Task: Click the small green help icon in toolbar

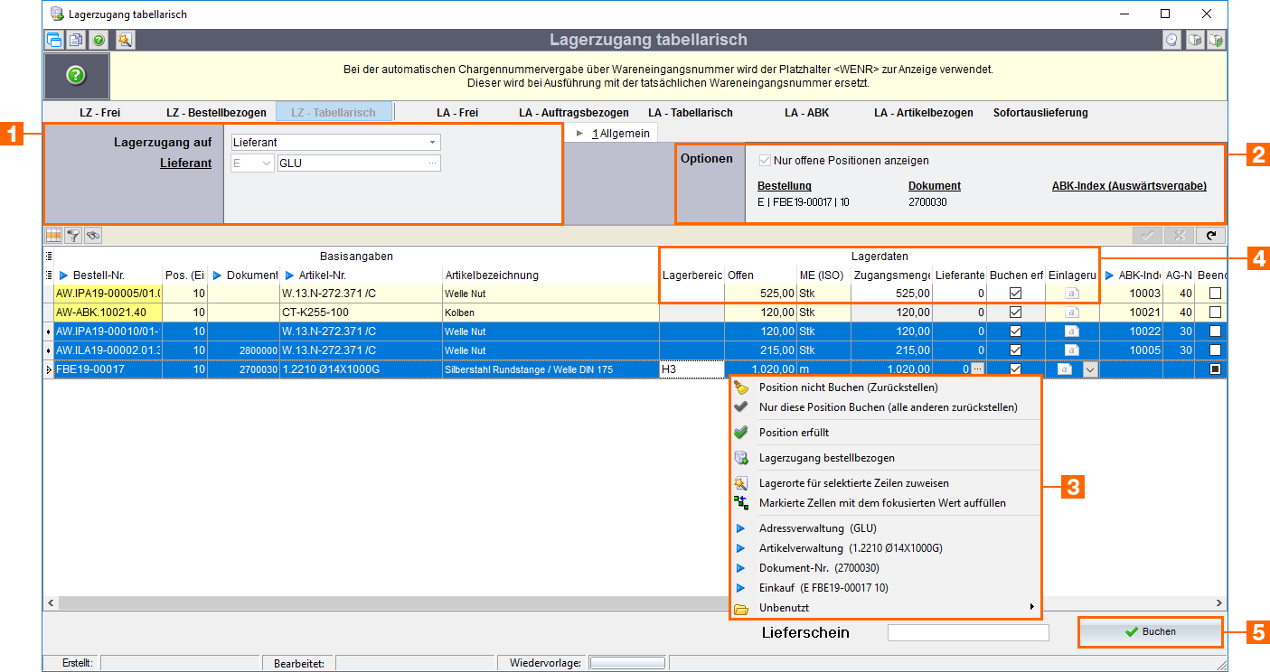Action: pos(98,40)
